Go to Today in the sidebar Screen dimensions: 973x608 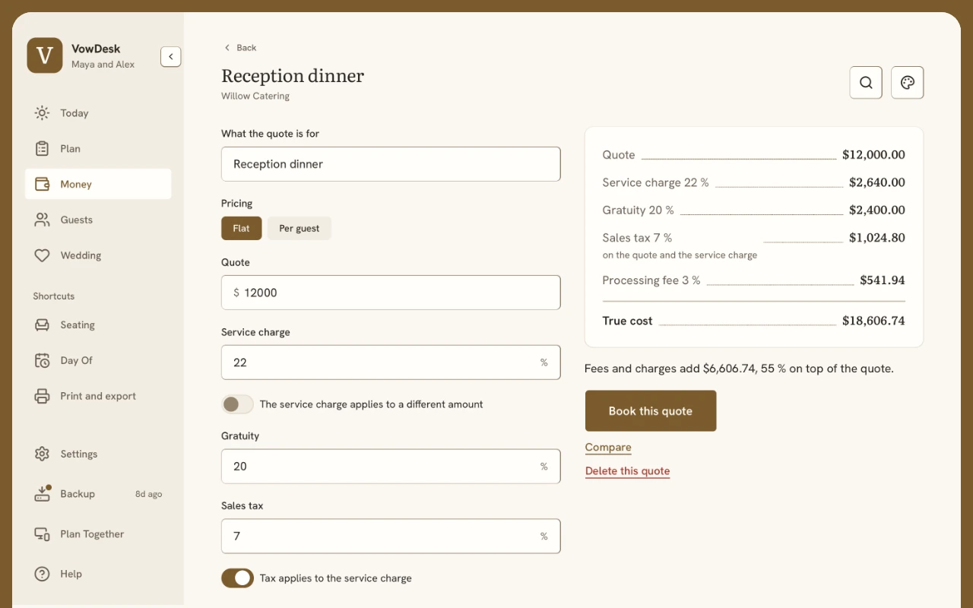pos(98,113)
